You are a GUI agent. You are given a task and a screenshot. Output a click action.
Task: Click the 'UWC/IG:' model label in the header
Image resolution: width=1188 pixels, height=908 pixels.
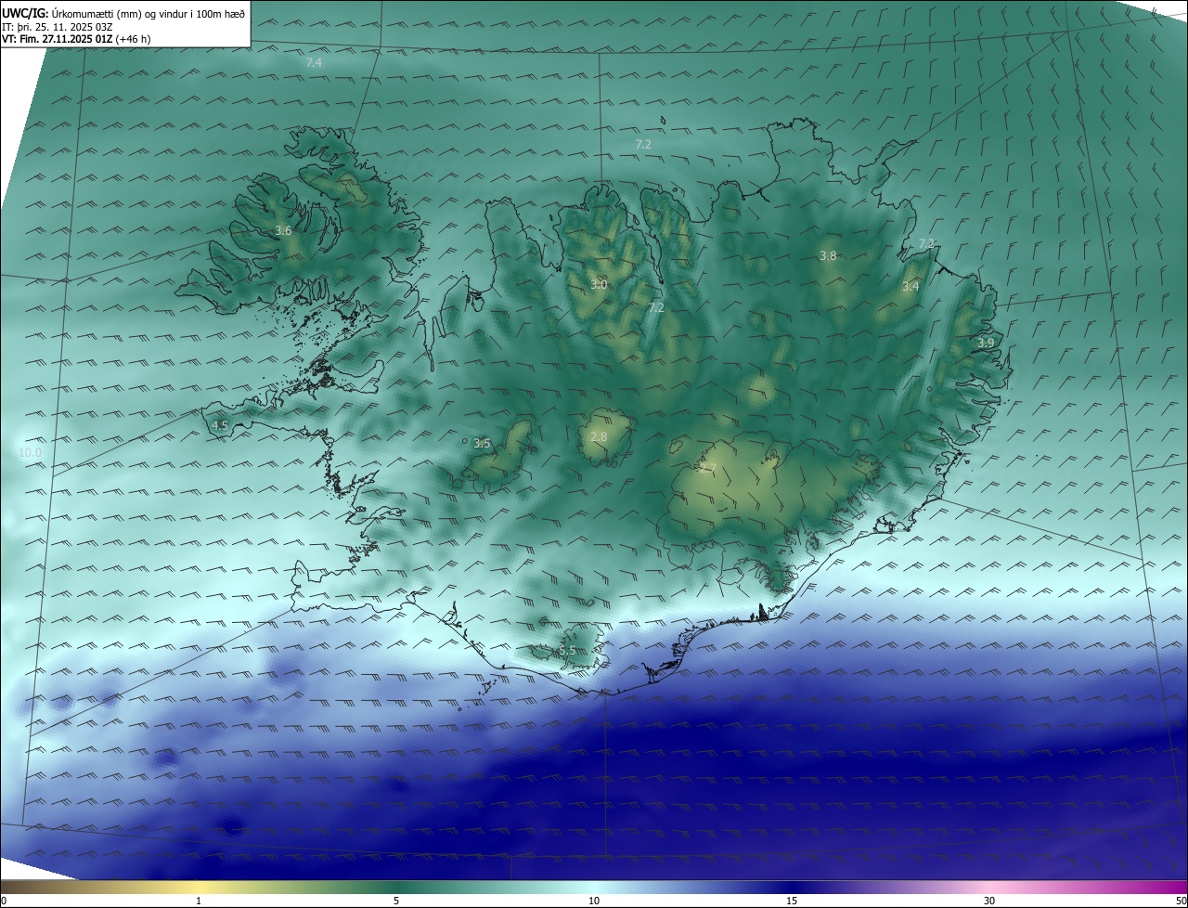[25, 13]
